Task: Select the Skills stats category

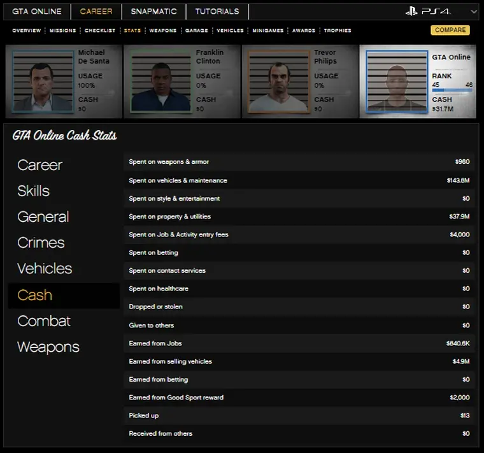Action: (x=33, y=191)
